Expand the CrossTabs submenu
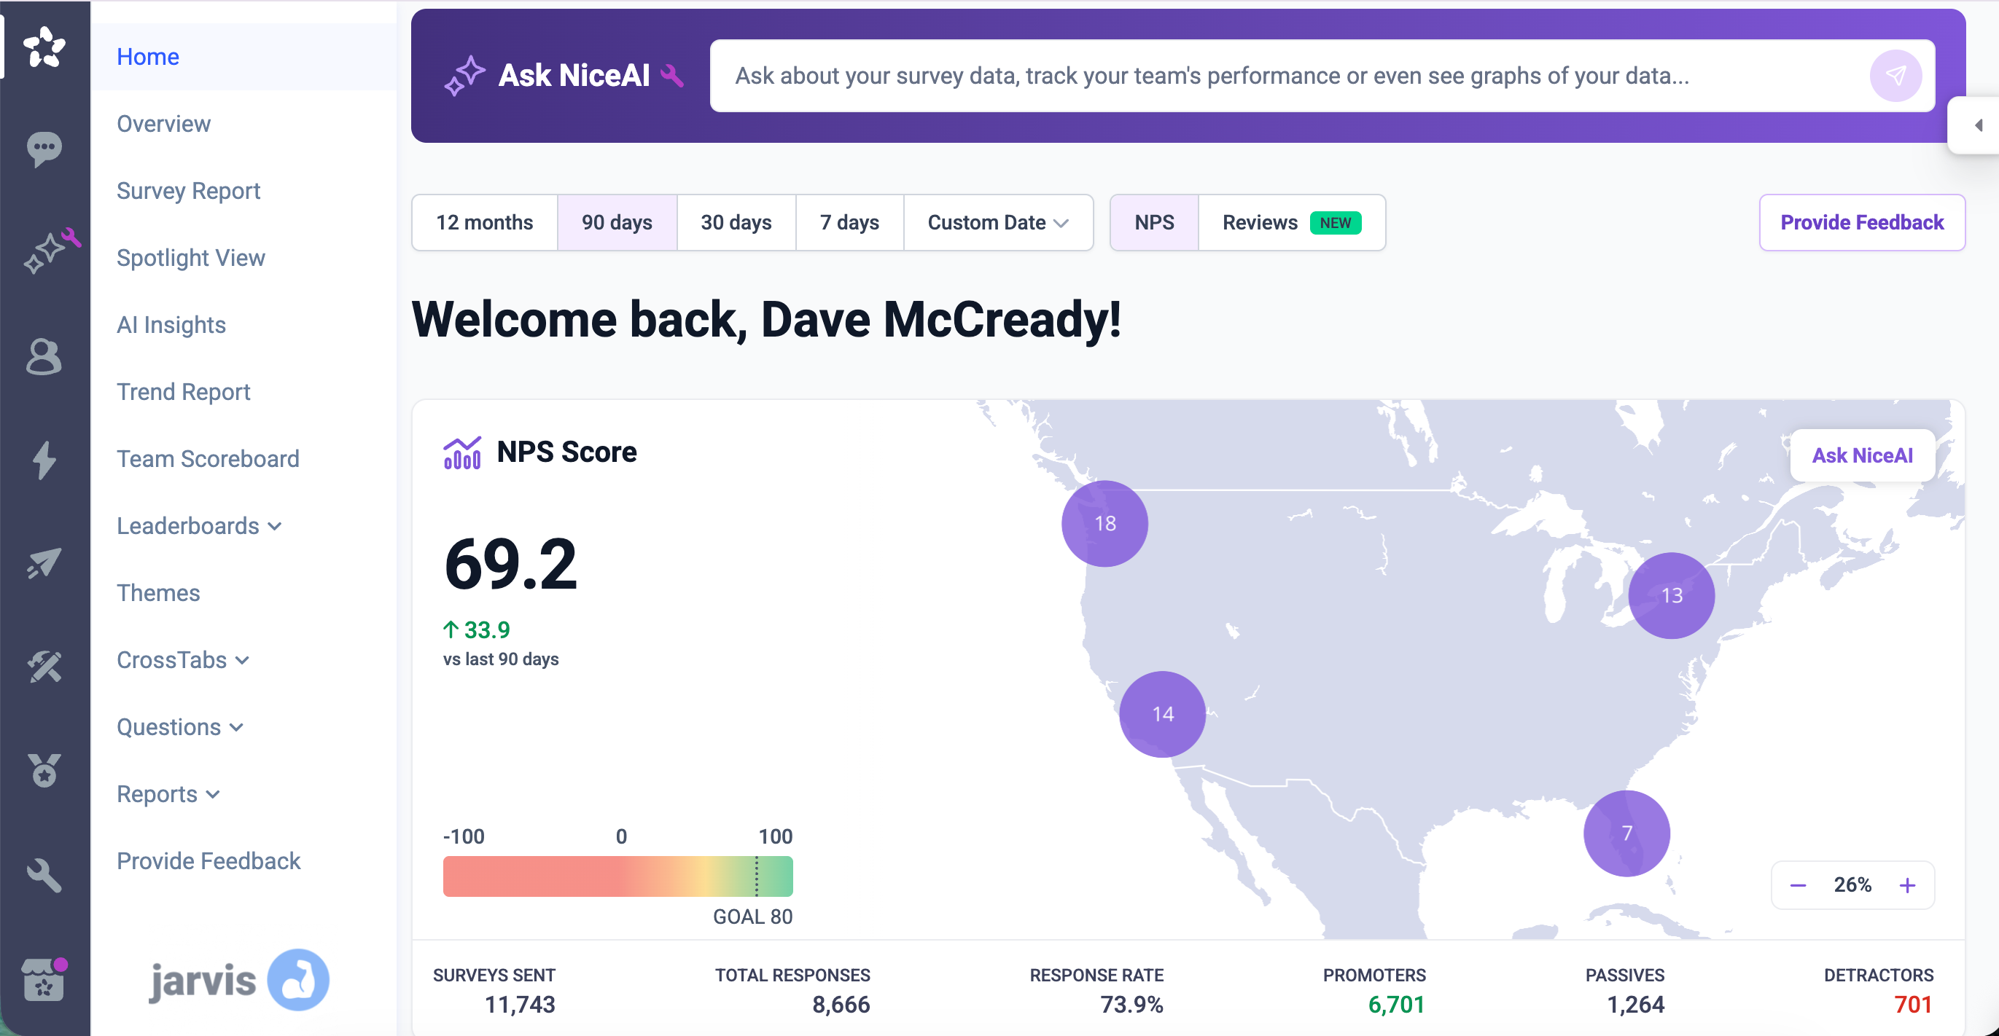Screen dimensions: 1999x1036 pyautogui.click(x=183, y=660)
